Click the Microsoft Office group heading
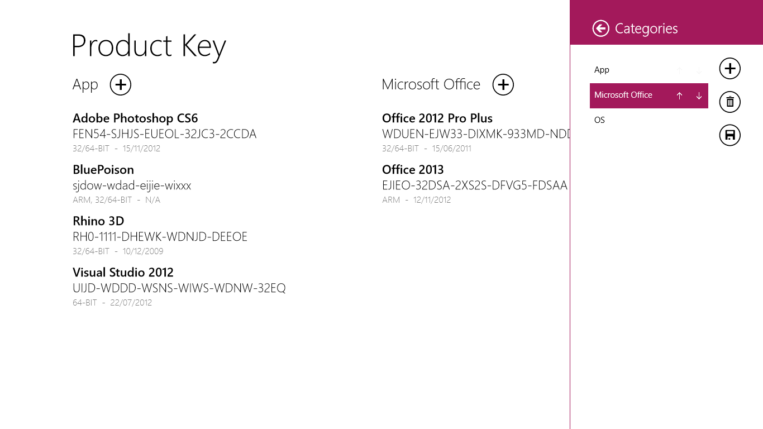This screenshot has height=429, width=763. [x=431, y=85]
